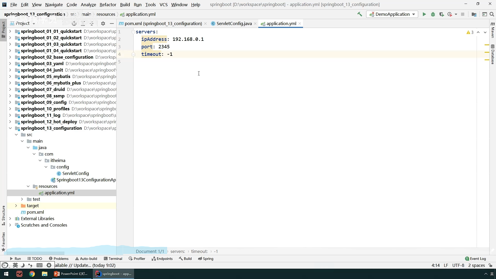
Task: Open the Terminal tool window
Action: pos(113,259)
